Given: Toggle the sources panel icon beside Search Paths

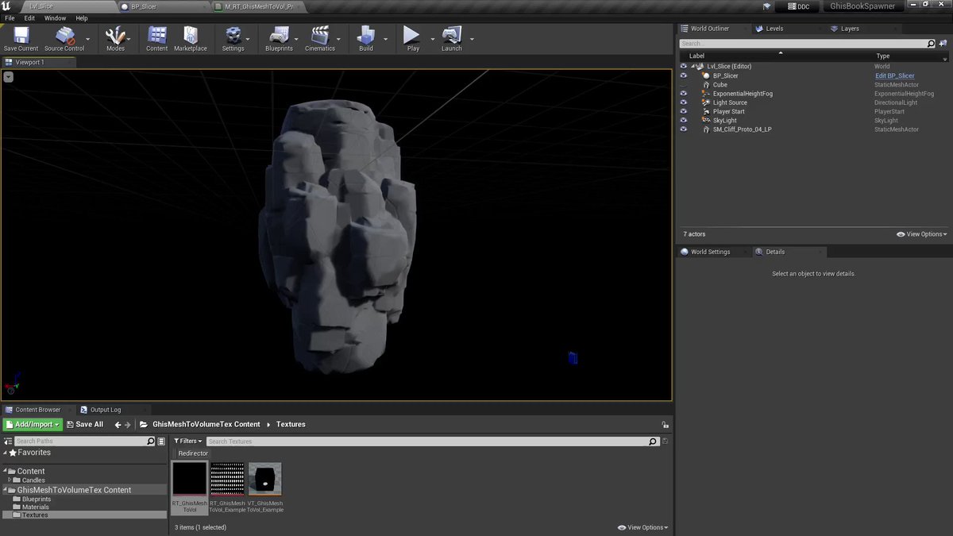Looking at the screenshot, I should pyautogui.click(x=8, y=442).
